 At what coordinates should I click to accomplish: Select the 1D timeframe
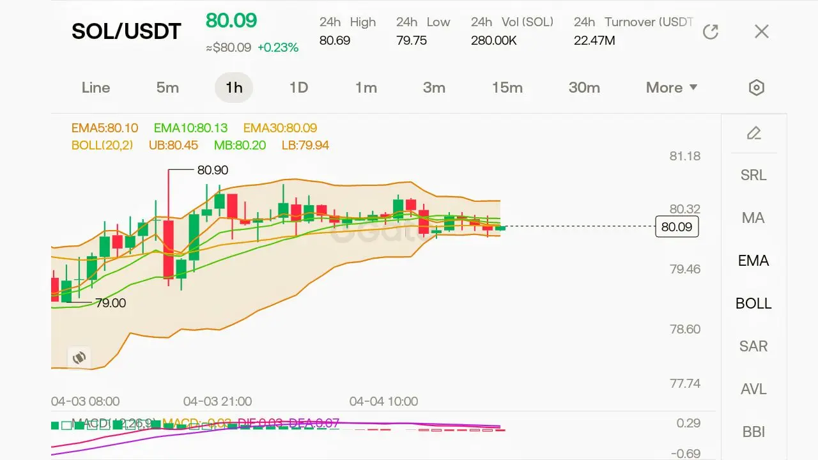tap(298, 88)
